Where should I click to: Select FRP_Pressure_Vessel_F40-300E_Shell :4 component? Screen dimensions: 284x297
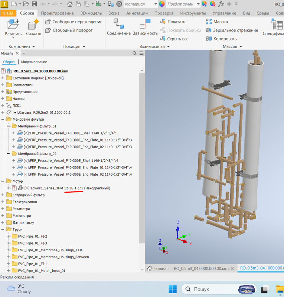click(71, 161)
